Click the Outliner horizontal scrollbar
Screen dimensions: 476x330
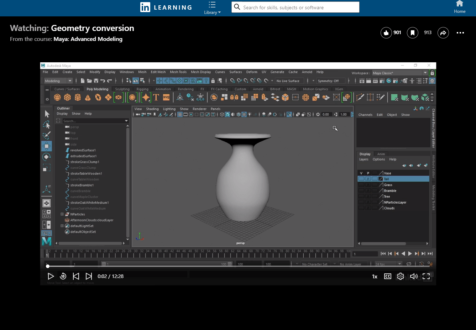tap(90, 243)
